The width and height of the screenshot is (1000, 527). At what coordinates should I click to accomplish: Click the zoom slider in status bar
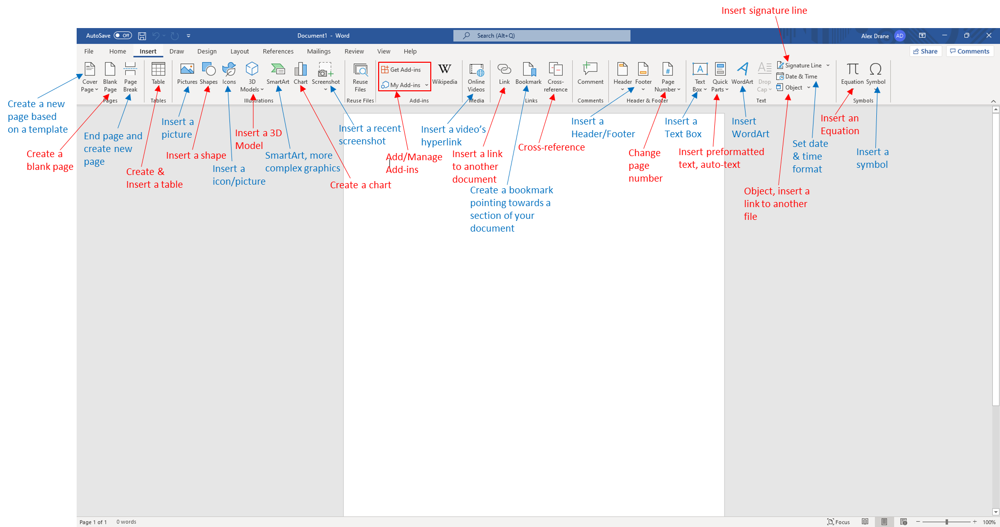pos(947,521)
